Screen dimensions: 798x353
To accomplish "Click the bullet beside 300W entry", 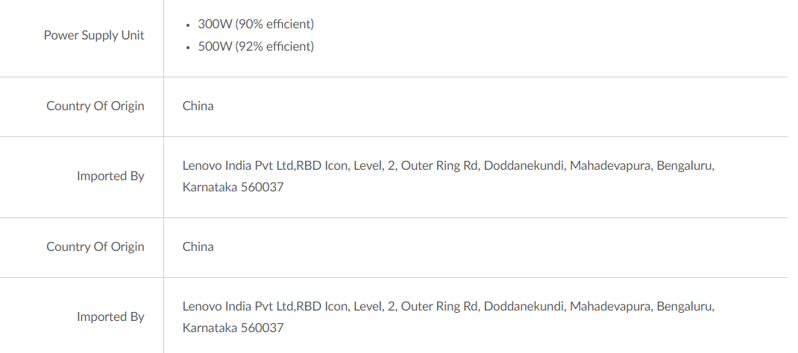I will click(x=188, y=25).
